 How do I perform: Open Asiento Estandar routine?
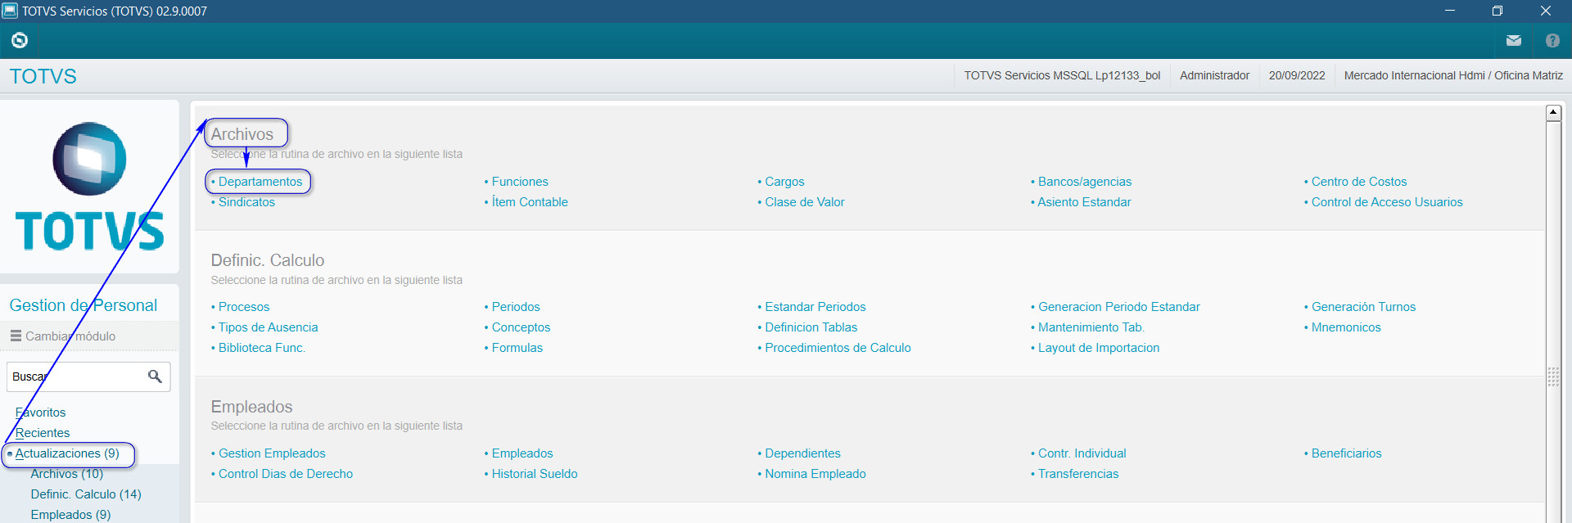tap(1084, 202)
